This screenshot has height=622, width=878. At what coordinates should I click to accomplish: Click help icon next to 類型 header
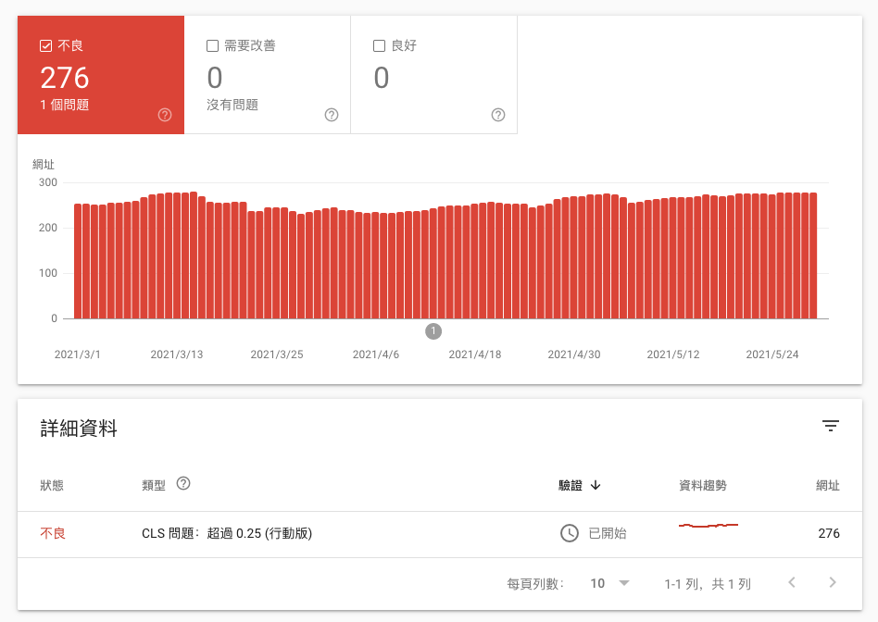pyautogui.click(x=183, y=484)
